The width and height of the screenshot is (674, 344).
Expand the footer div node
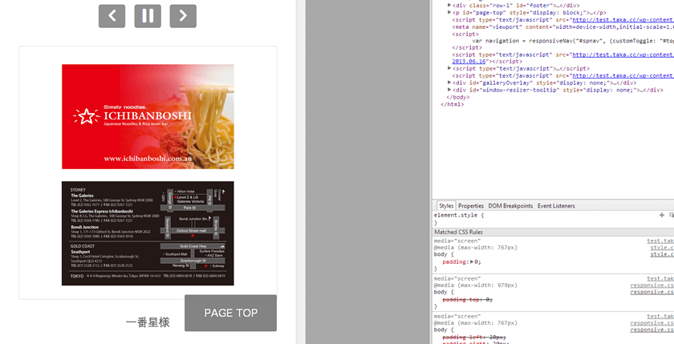(x=449, y=5)
